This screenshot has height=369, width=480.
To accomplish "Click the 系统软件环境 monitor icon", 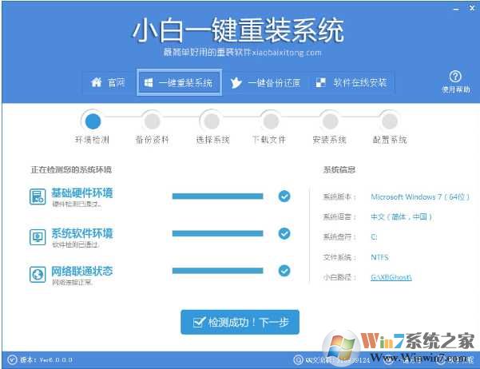I will 38,237.
